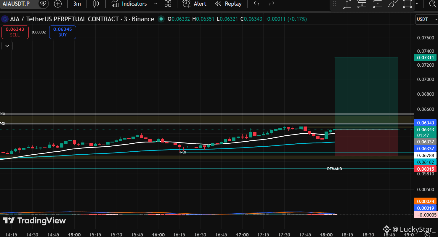Viewport: 438px width, 237px height.
Task: Collapse the legend with the chevron toggle
Action: click(x=7, y=46)
